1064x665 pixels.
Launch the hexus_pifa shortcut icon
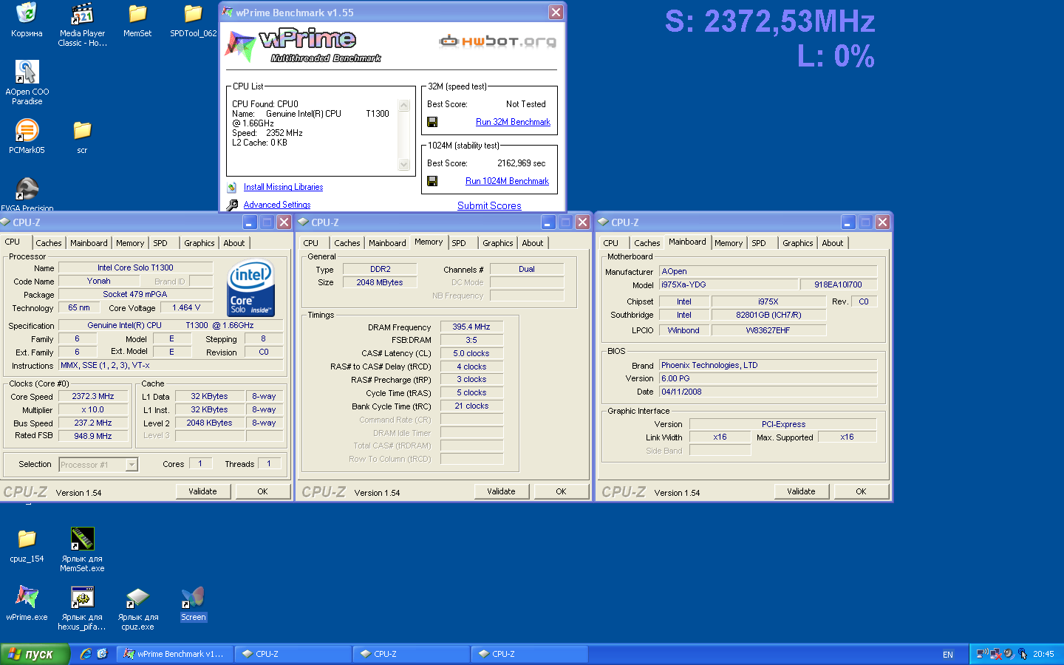[x=82, y=597]
